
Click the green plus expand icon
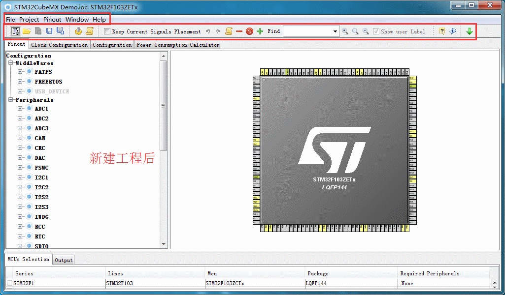pyautogui.click(x=260, y=31)
